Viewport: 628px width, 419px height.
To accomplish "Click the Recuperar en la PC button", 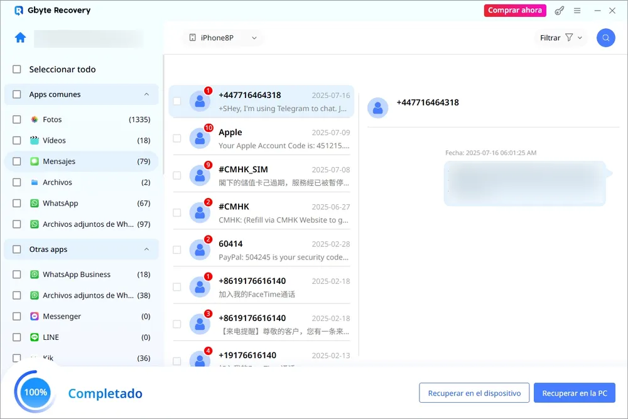I will coord(574,393).
